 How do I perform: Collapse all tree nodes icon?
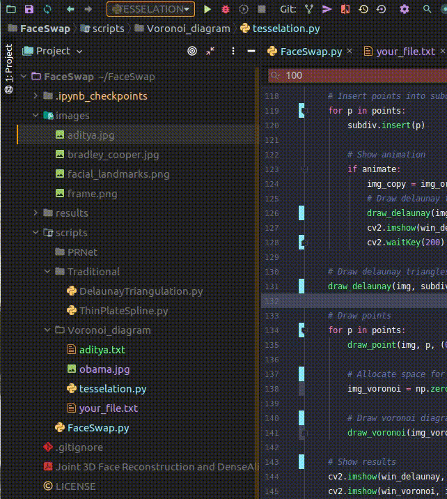point(210,51)
